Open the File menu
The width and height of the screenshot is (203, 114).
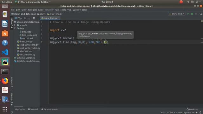pos(13,10)
